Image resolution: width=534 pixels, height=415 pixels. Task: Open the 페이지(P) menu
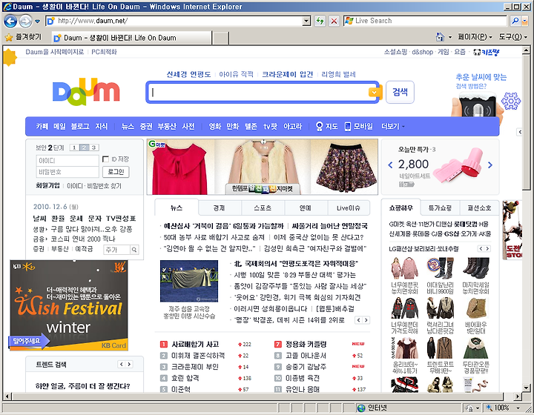point(475,37)
